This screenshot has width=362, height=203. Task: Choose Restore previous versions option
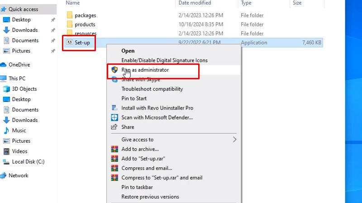(150, 197)
